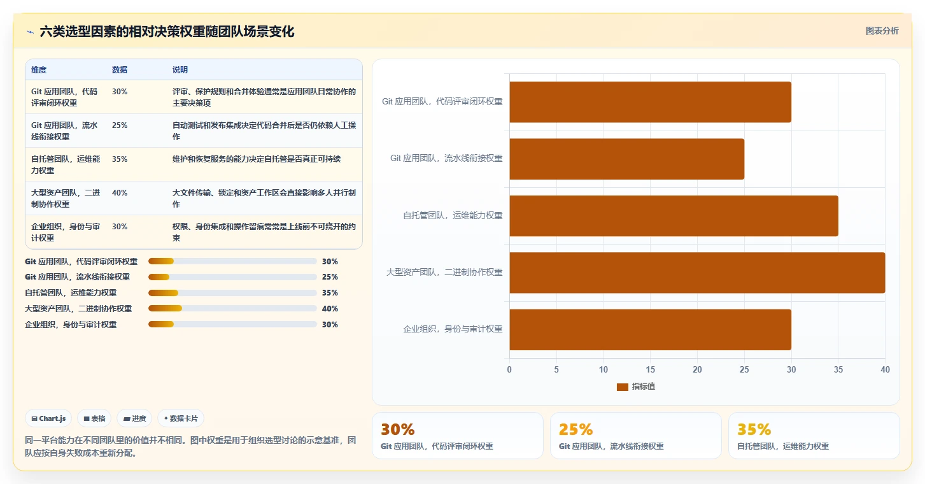Click 35% in the table's 运维能力权重 row
This screenshot has height=484, width=925.
coord(120,159)
